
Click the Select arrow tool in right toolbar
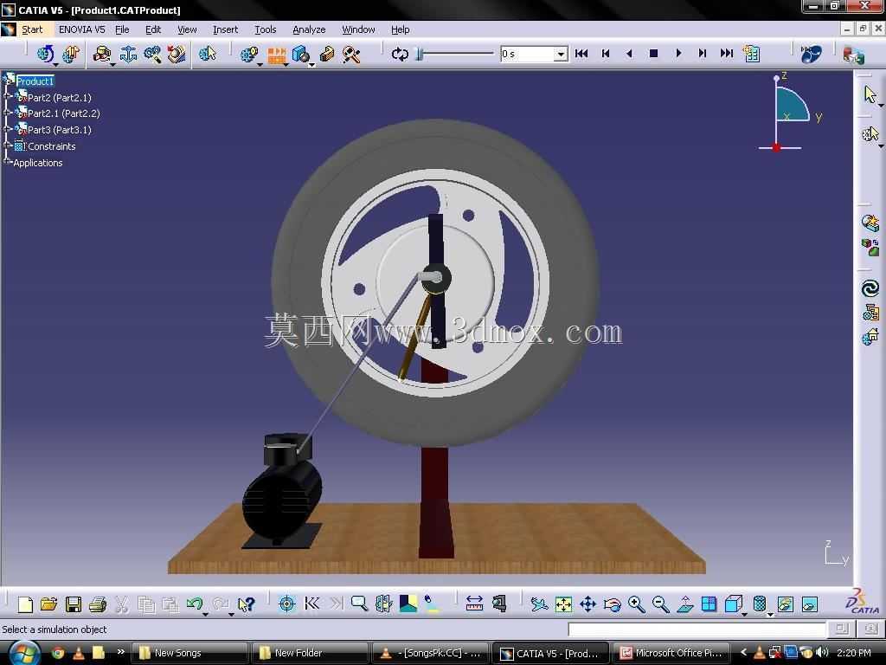tap(870, 94)
